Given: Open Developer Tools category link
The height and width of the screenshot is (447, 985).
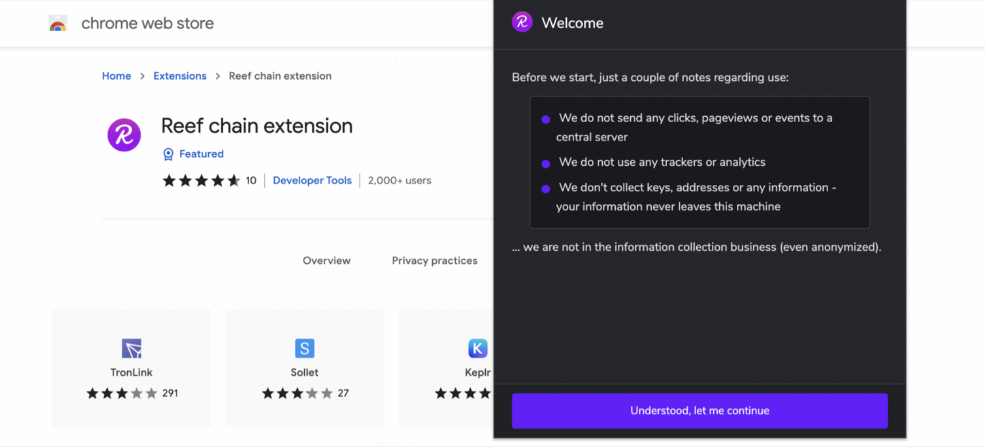Looking at the screenshot, I should point(312,181).
